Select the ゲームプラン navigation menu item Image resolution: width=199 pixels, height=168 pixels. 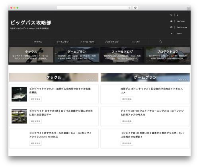(62, 42)
